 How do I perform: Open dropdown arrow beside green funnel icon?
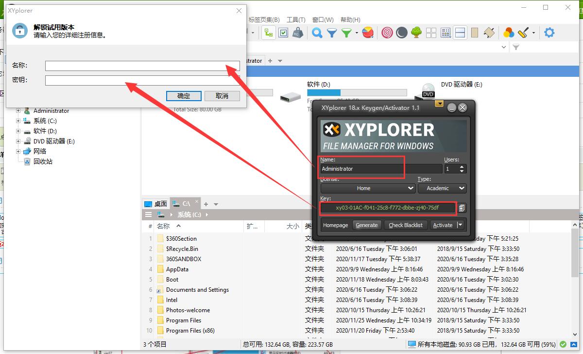(357, 33)
